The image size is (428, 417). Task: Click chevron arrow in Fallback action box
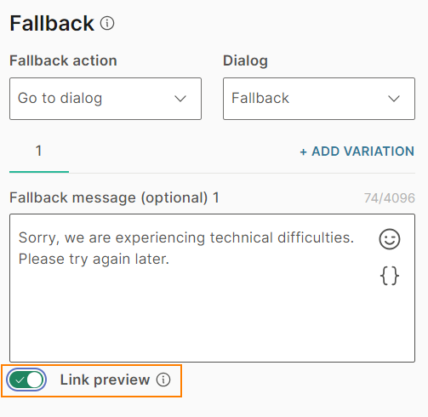tap(180, 99)
